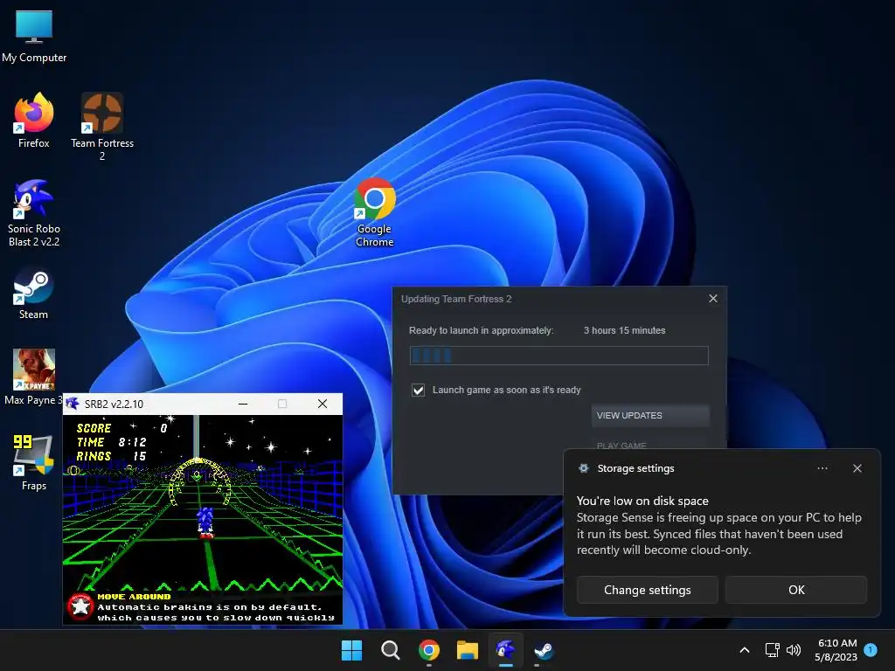Open the clock showing 6:10 AM
895x671 pixels.
pyautogui.click(x=836, y=650)
